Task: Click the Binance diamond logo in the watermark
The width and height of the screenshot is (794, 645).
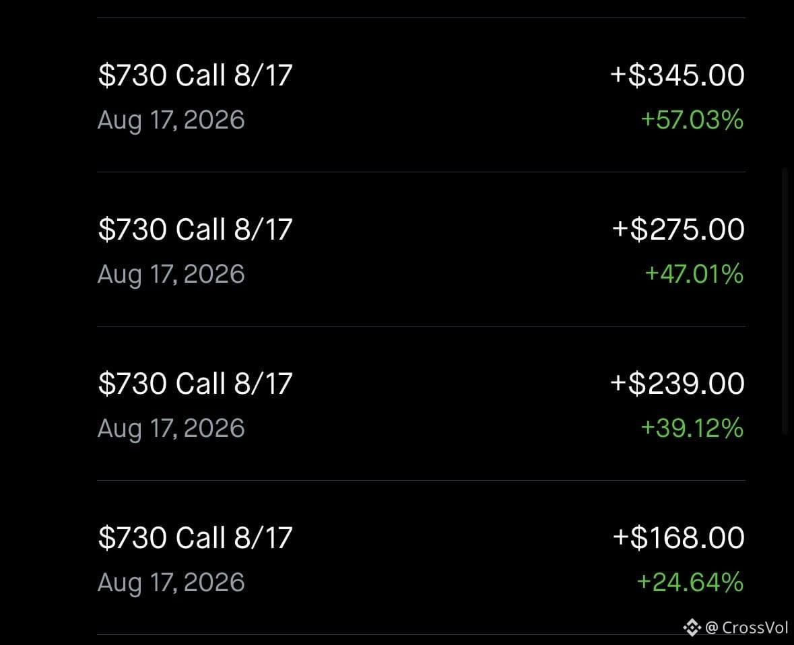Action: click(x=692, y=627)
